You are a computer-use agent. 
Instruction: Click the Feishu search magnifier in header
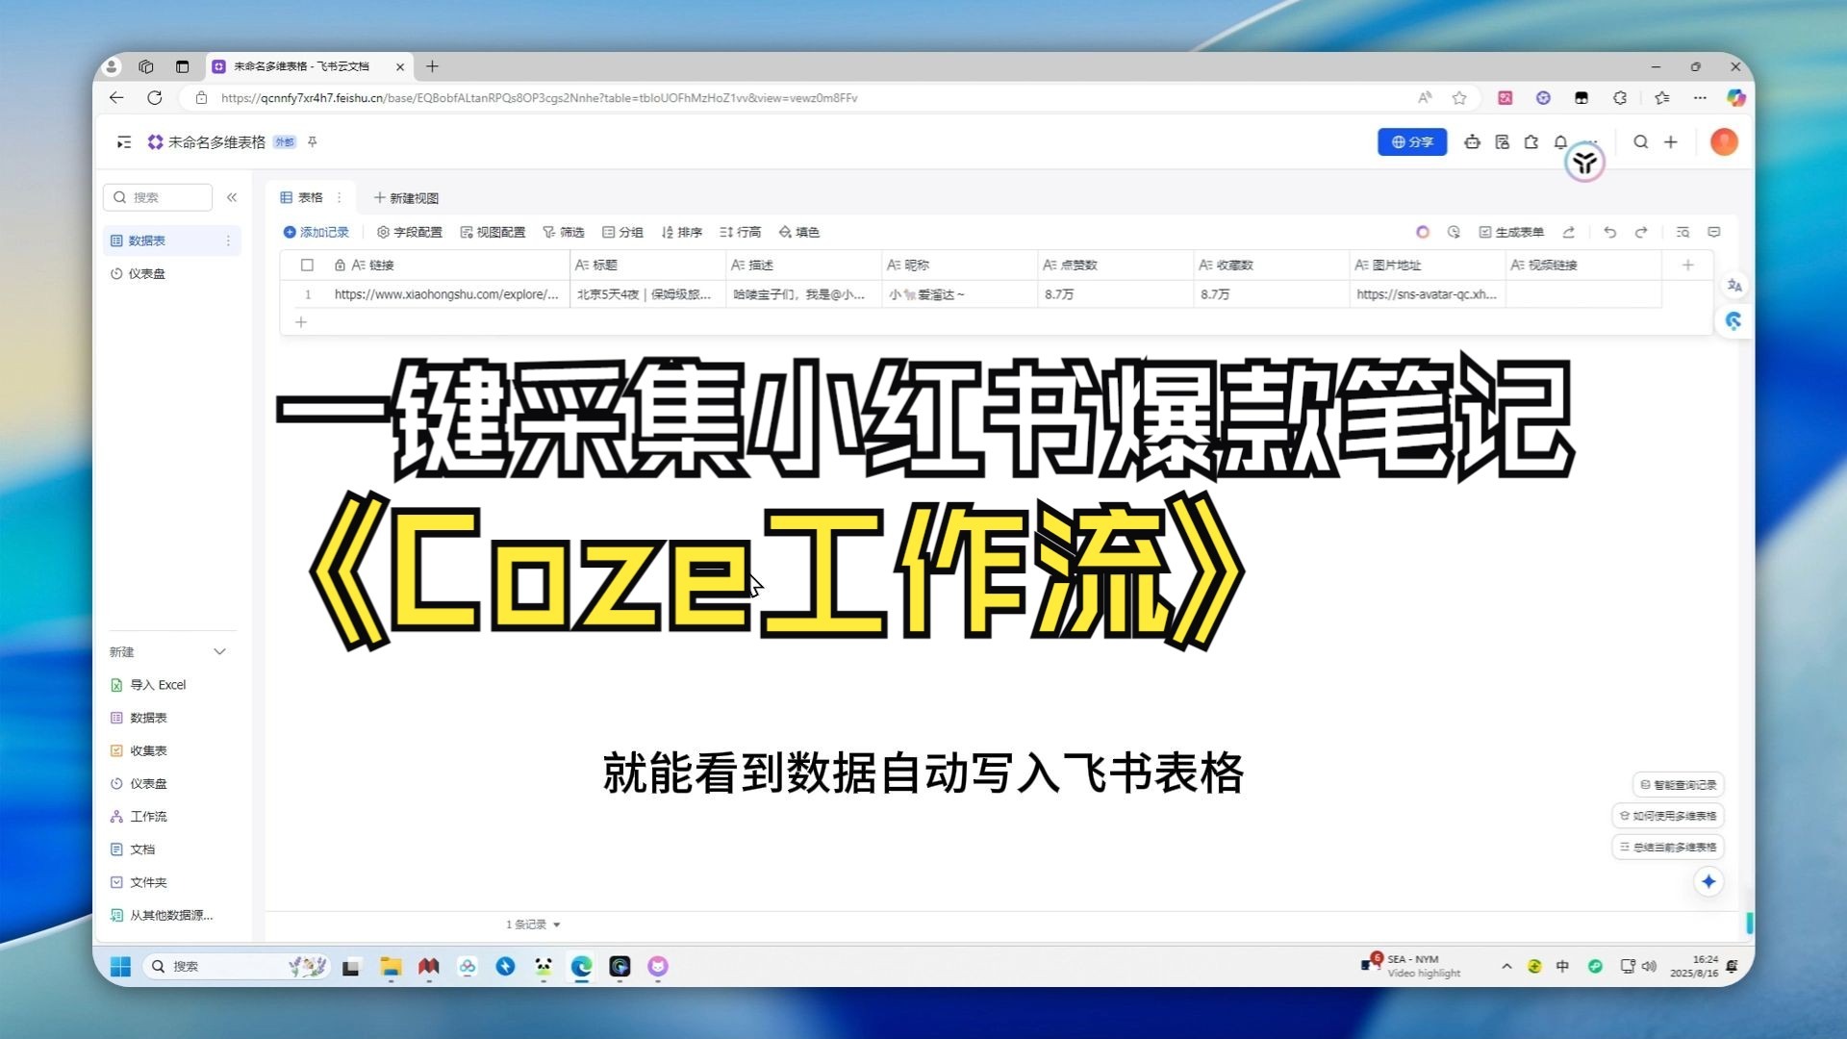[1641, 142]
